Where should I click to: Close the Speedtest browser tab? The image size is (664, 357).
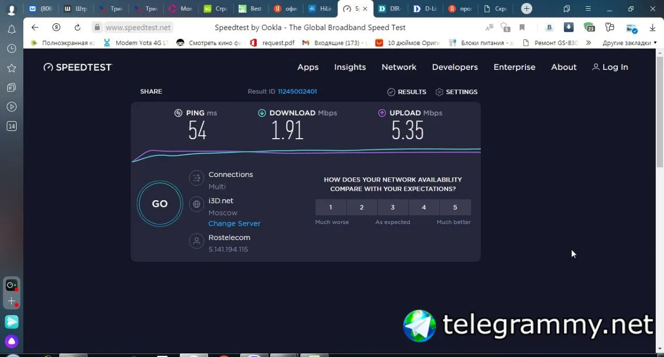[365, 9]
